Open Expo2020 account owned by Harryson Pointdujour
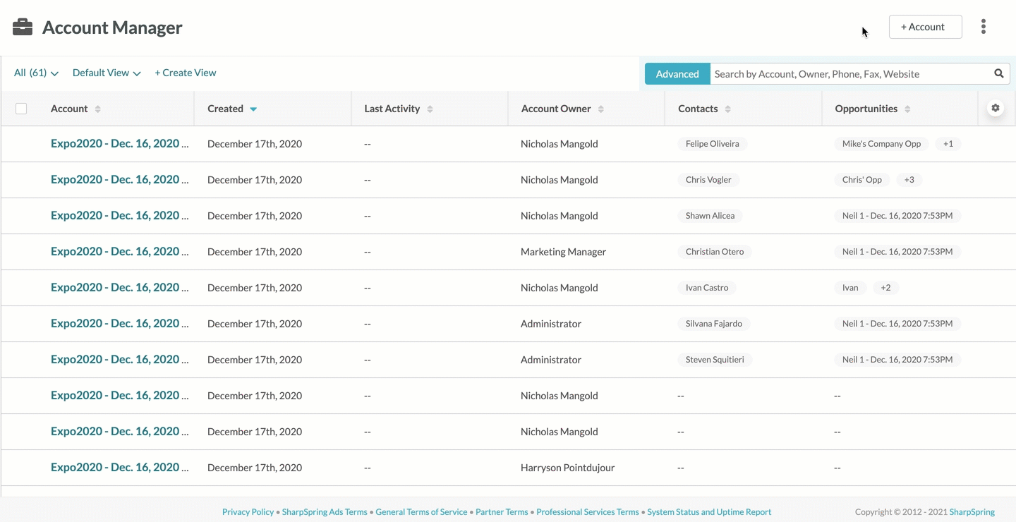 point(119,467)
